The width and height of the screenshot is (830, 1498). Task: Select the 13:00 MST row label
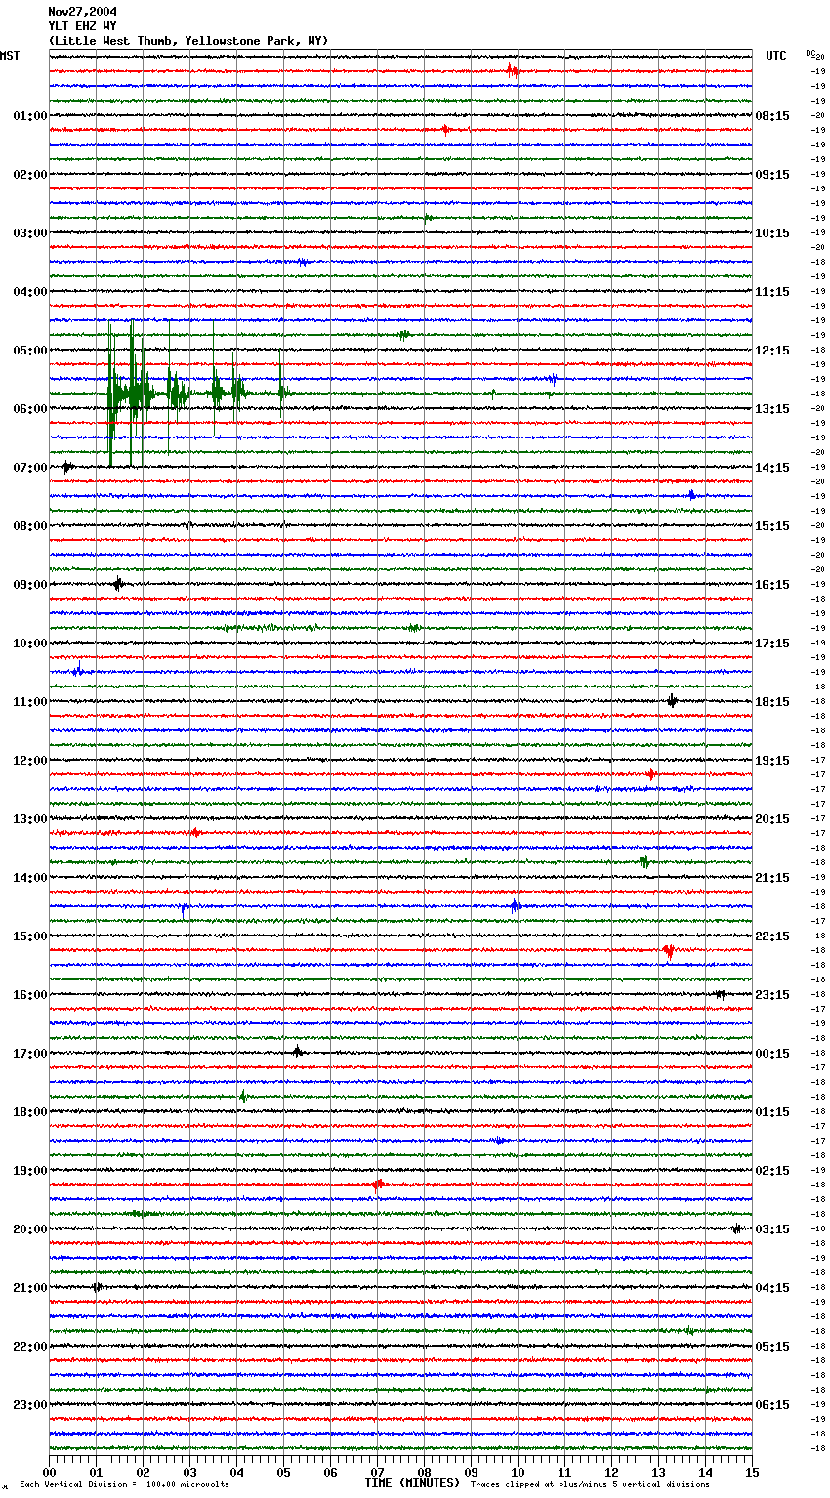30,819
